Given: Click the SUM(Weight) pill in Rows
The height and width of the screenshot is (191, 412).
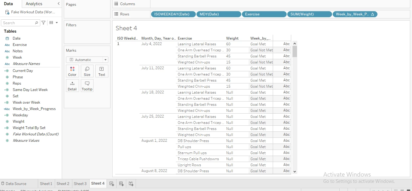Looking at the screenshot, I should [309, 14].
